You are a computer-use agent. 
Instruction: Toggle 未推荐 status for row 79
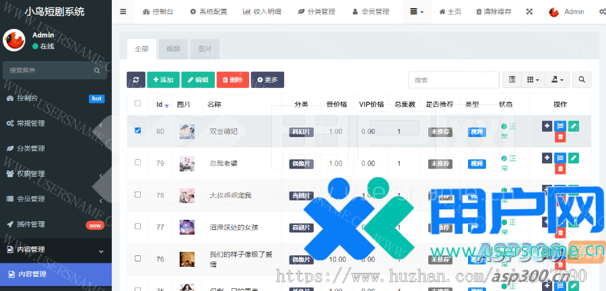coord(440,163)
